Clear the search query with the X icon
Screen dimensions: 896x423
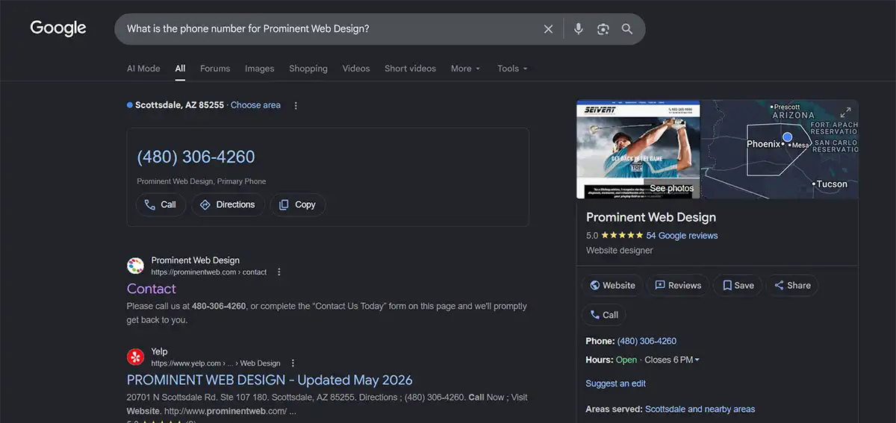point(548,29)
